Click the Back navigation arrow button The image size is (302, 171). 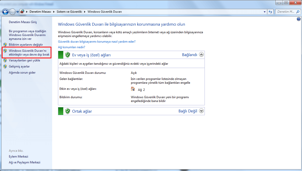5,12
